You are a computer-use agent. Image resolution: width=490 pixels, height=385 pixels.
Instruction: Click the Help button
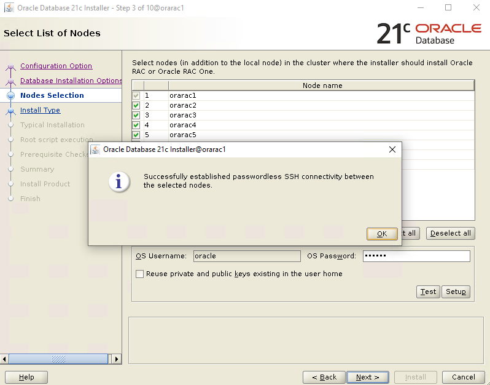click(x=26, y=377)
